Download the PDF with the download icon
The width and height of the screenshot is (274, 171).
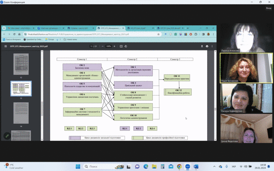[x=202, y=46]
